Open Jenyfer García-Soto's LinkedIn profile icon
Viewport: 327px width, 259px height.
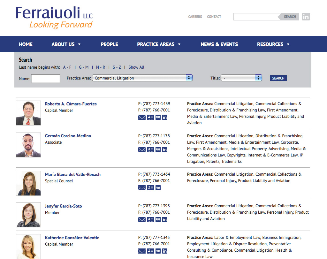[x=165, y=219]
